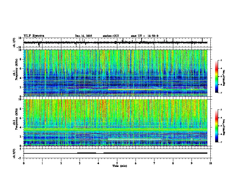Click the ch.2 spectrogram panel
Screen dimensions: 237x183
[116, 123]
